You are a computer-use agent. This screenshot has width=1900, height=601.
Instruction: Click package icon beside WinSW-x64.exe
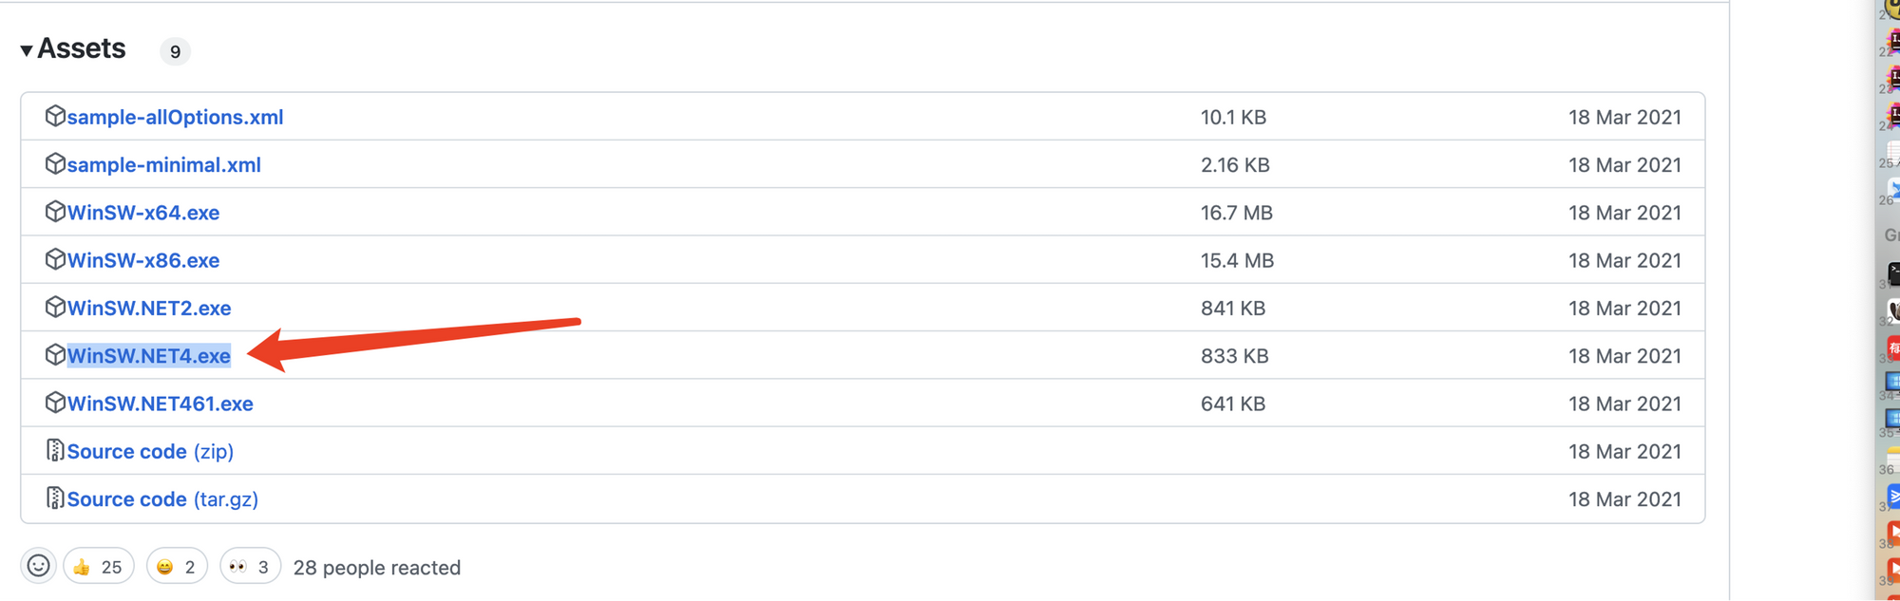tap(55, 211)
